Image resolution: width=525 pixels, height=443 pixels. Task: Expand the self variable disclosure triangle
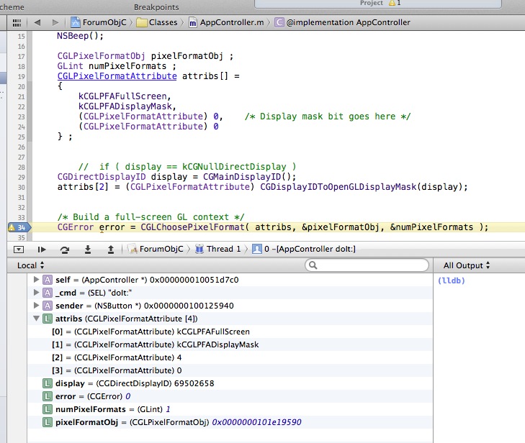(x=37, y=279)
